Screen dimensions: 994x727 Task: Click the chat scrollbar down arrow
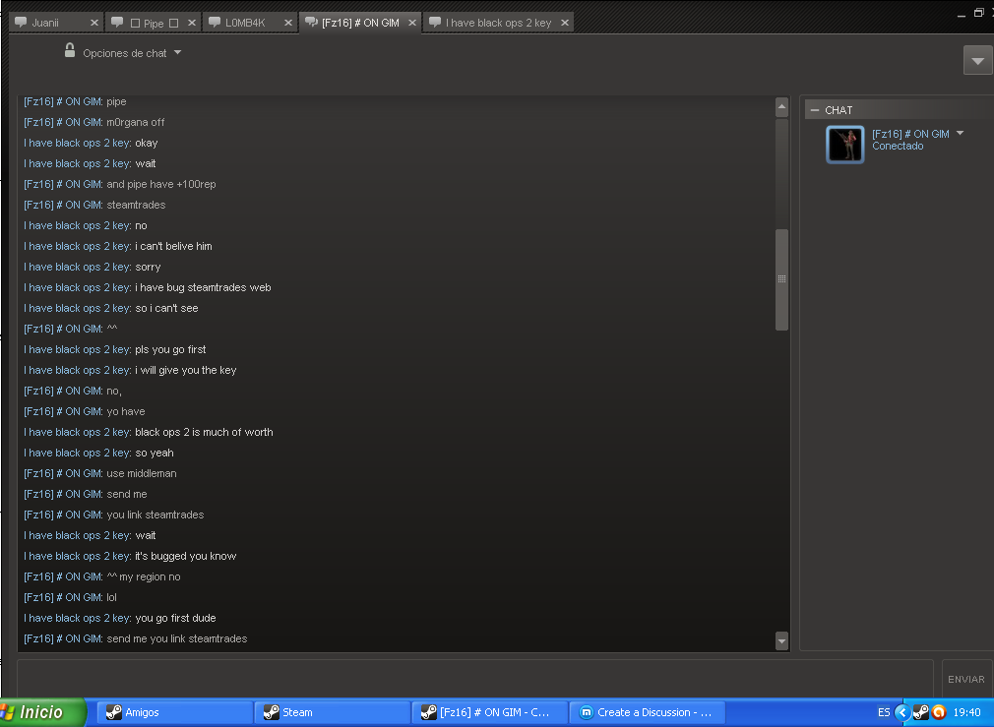(x=781, y=640)
